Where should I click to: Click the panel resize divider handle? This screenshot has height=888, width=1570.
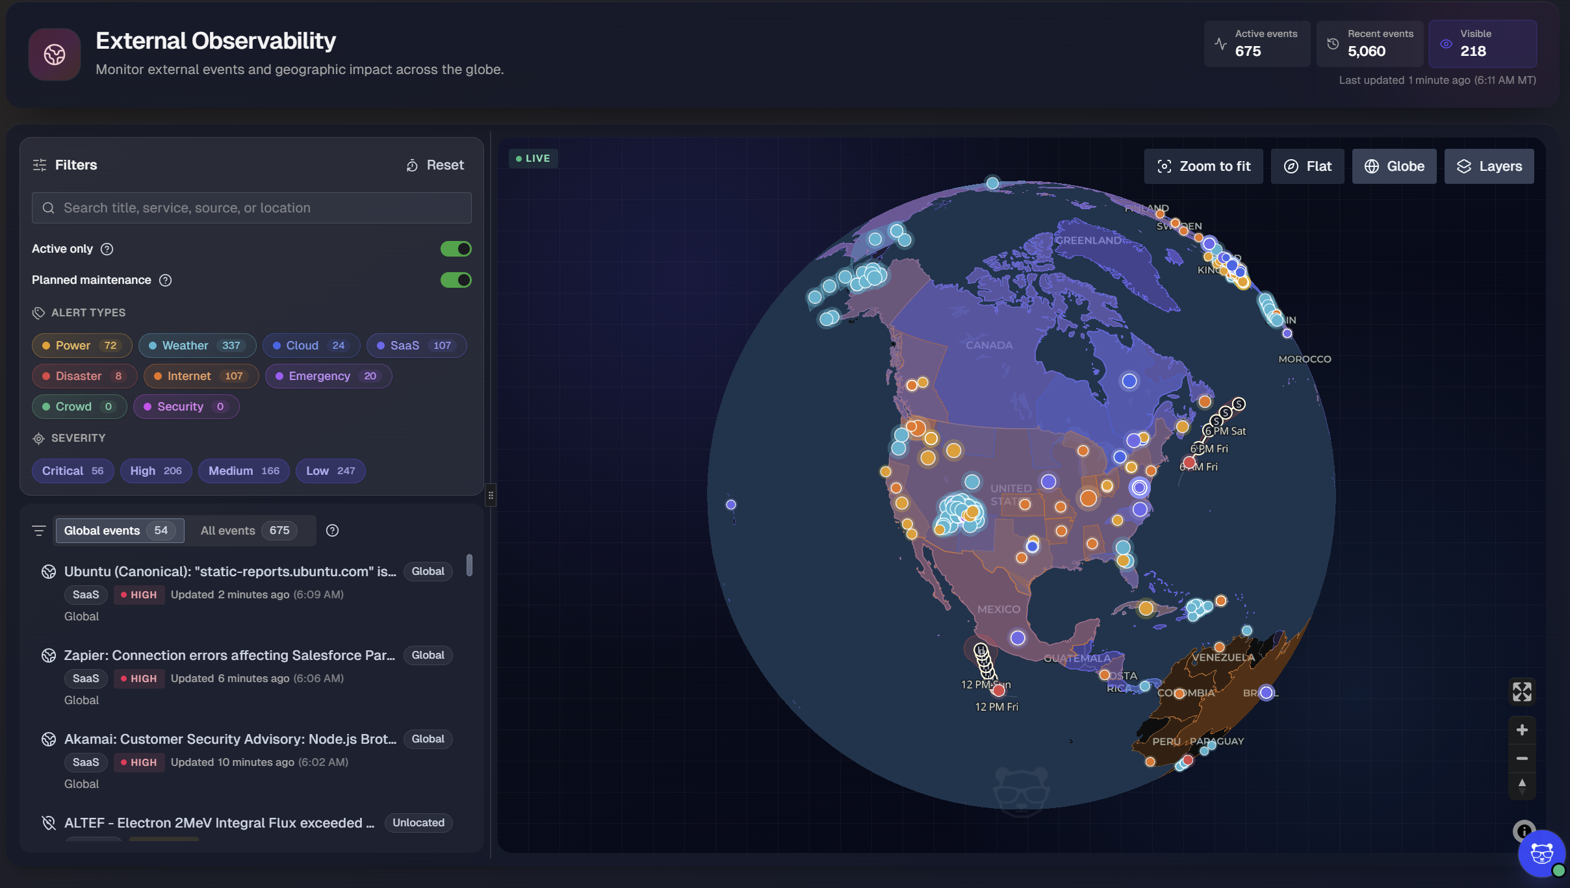tap(491, 495)
